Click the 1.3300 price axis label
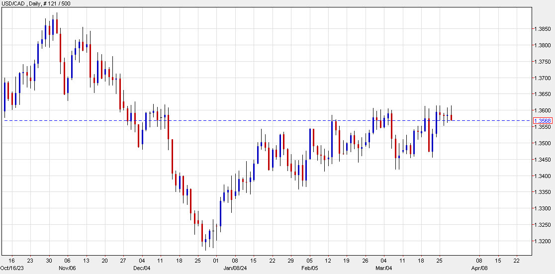Viewport: 555px width, 274px height. coord(542,208)
